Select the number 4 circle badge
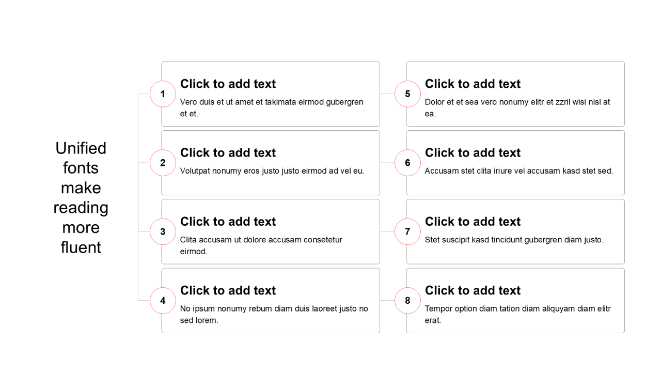 tap(163, 300)
